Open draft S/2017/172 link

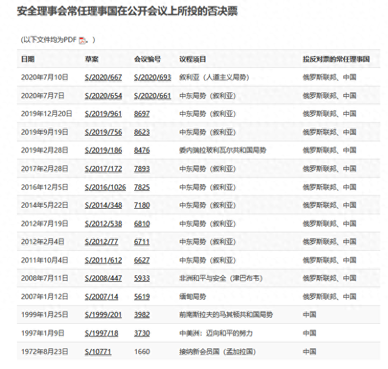(x=103, y=169)
